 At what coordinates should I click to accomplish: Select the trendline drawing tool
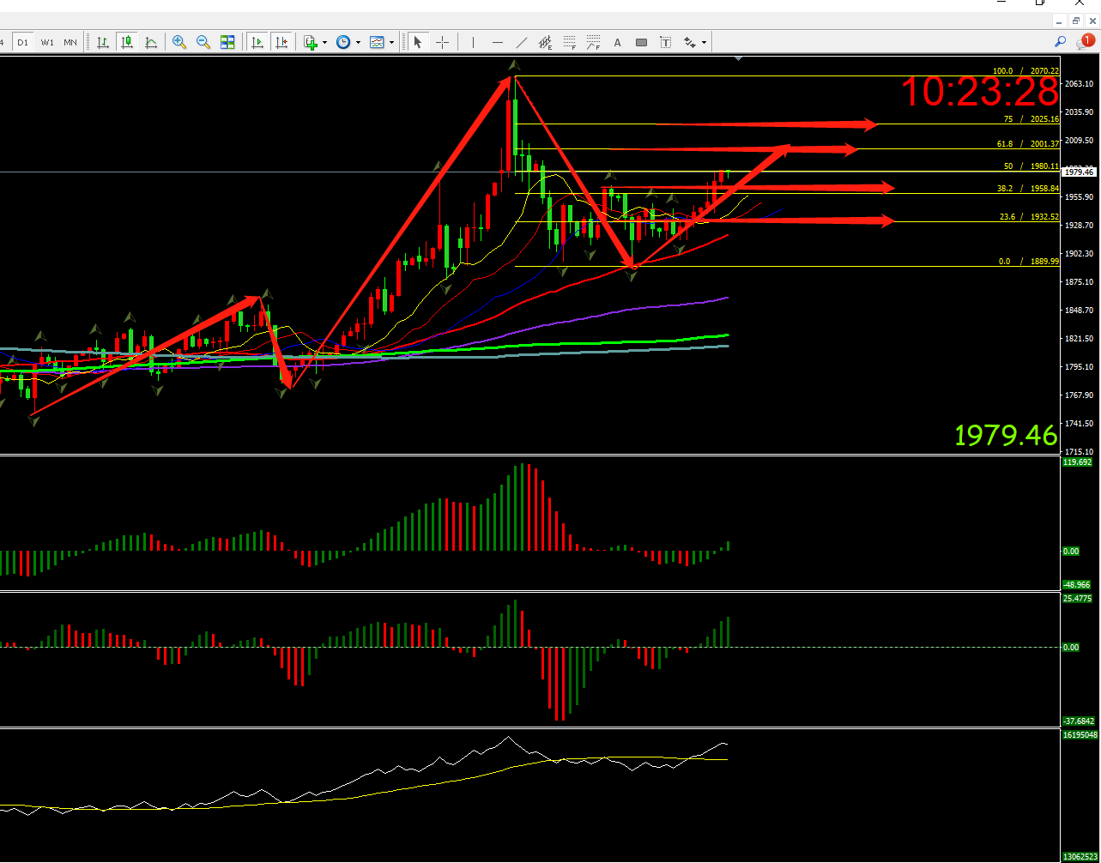(x=521, y=42)
